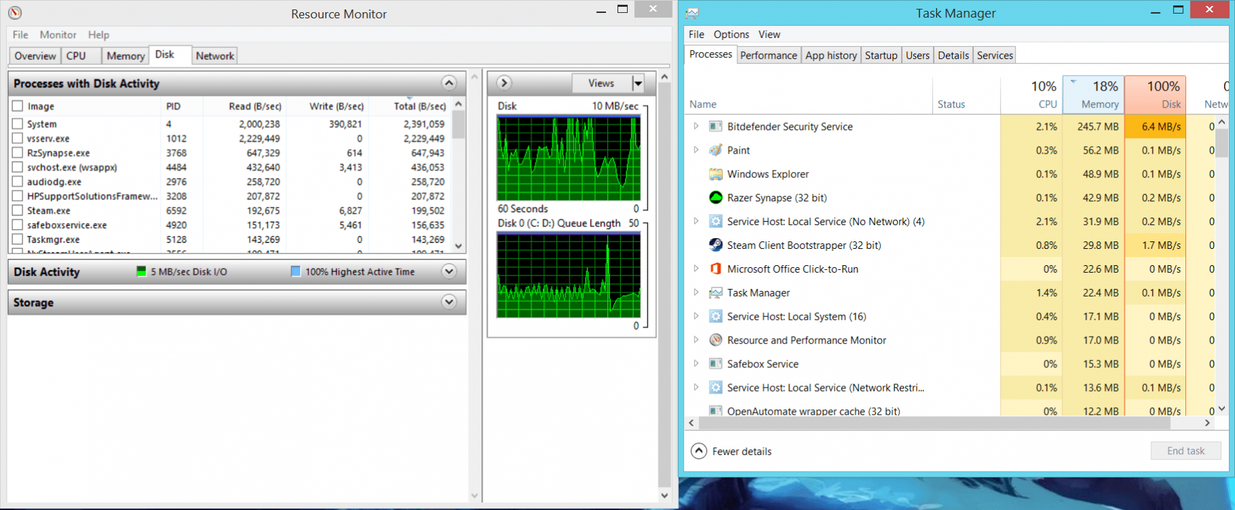The height and width of the screenshot is (510, 1235).
Task: Check the svchost.exe (wsappx) checkbox
Action: (x=18, y=167)
